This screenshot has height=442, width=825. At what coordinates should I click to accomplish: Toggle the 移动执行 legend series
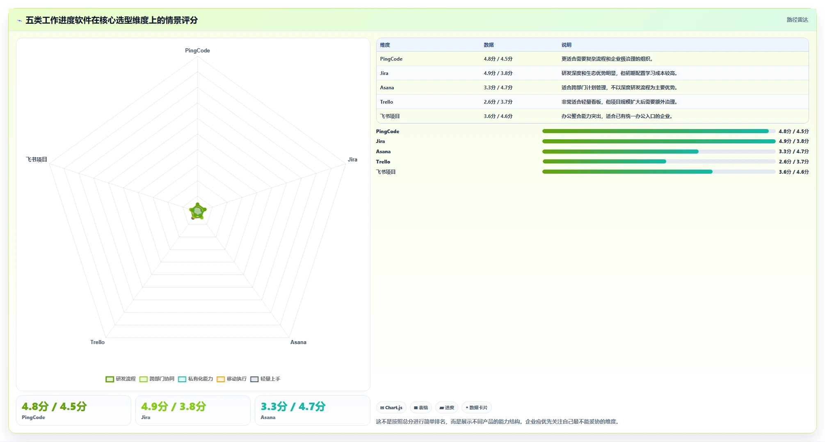[x=231, y=379]
